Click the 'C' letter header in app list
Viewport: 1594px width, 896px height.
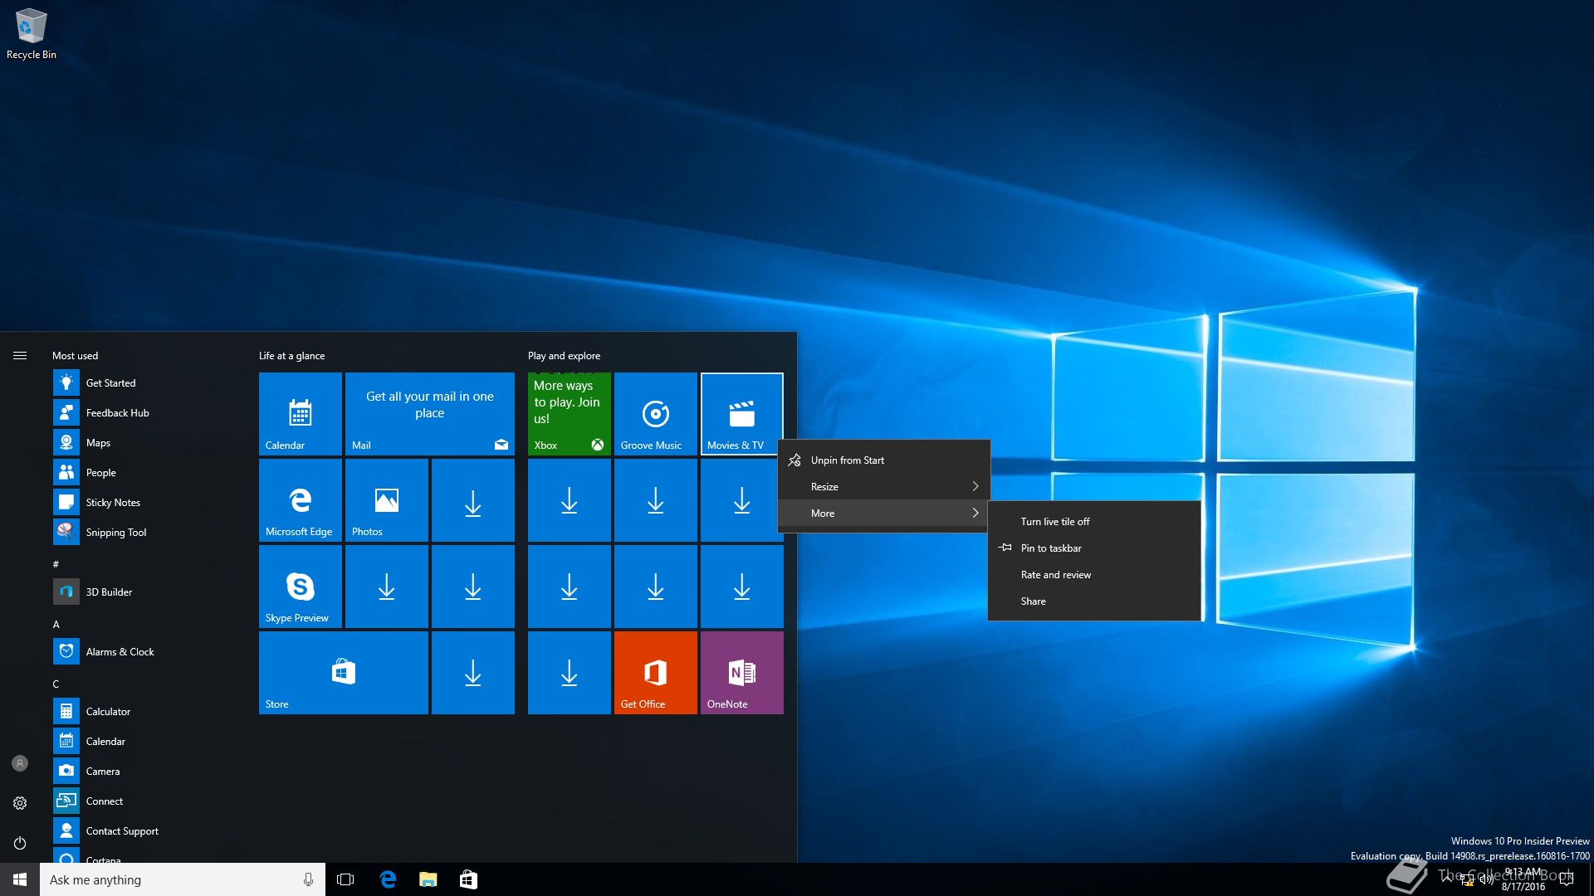56,684
